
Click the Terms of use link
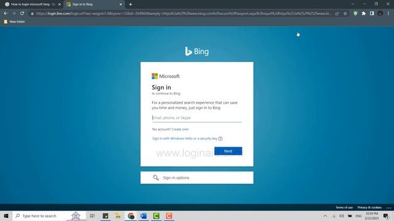pos(344,207)
